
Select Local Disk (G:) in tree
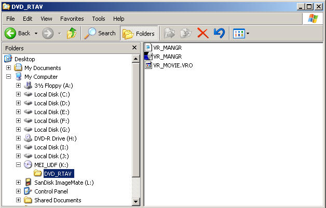click(52, 130)
